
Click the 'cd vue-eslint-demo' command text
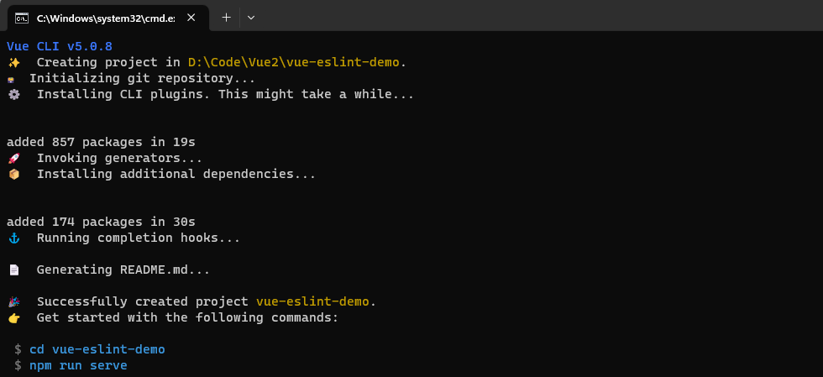click(x=97, y=349)
